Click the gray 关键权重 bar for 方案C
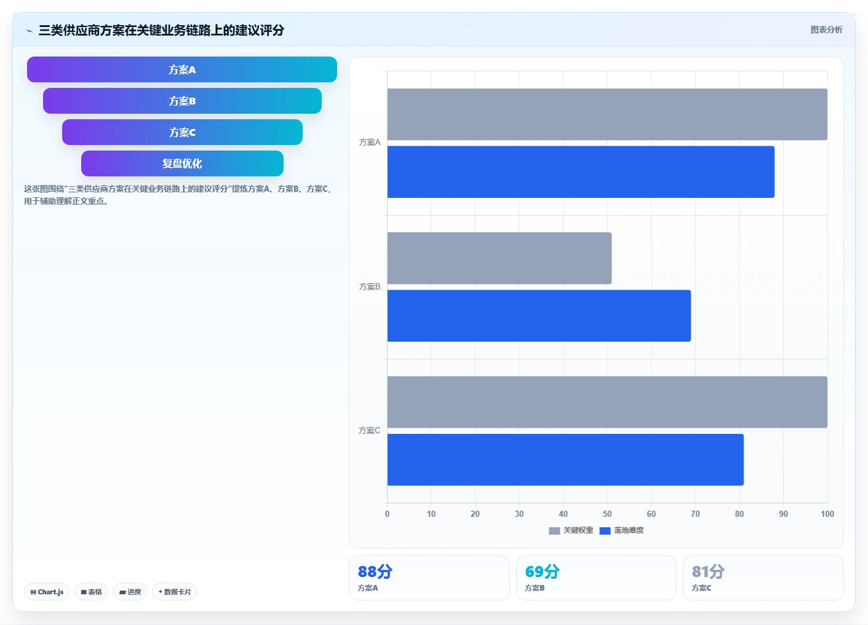Screen dimensions: 868x625 [x=607, y=402]
